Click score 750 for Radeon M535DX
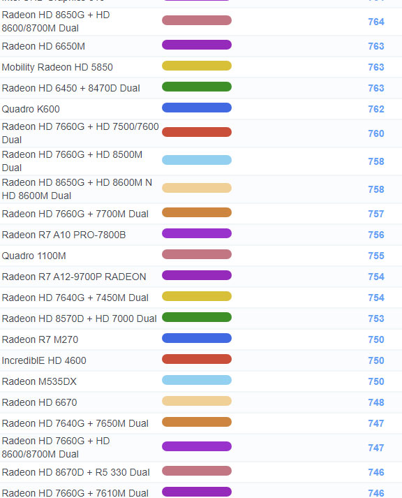 pyautogui.click(x=376, y=382)
